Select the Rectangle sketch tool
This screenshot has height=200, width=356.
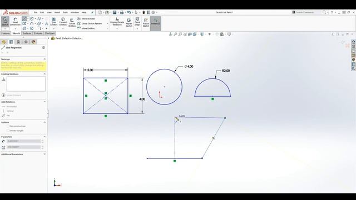pos(24,23)
